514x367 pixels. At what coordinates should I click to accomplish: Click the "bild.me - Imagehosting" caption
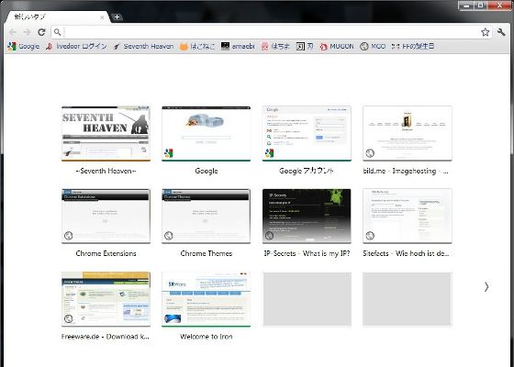[x=406, y=171]
